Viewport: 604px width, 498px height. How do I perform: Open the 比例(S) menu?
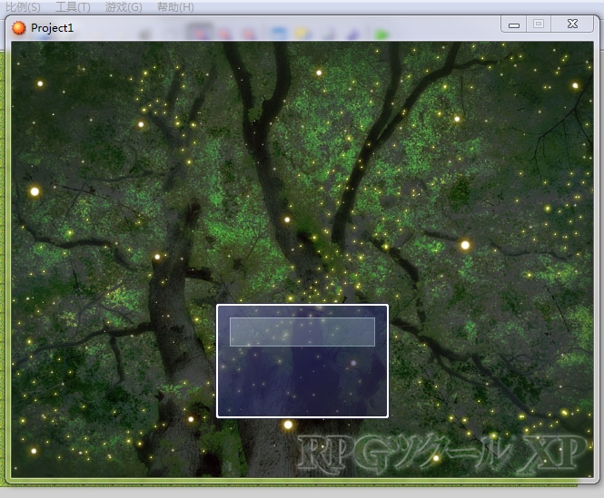pos(23,7)
